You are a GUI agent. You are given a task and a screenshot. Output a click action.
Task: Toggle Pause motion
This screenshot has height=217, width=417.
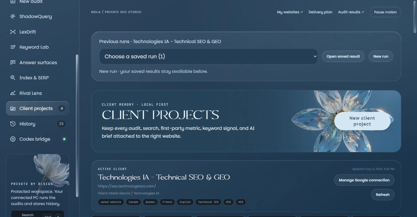(385, 12)
